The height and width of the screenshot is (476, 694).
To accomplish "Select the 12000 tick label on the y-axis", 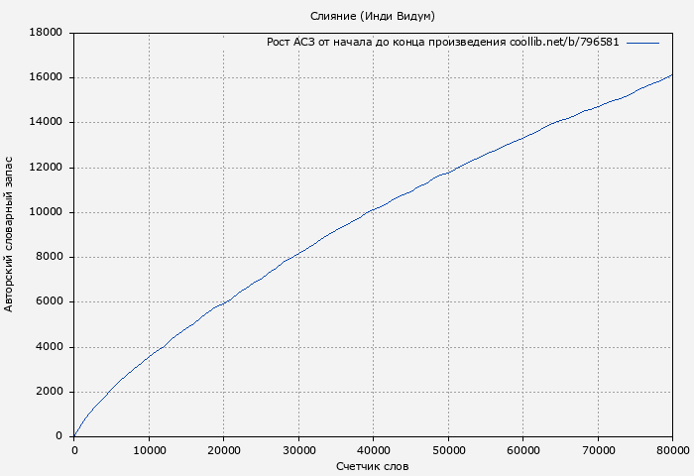I will [x=47, y=168].
